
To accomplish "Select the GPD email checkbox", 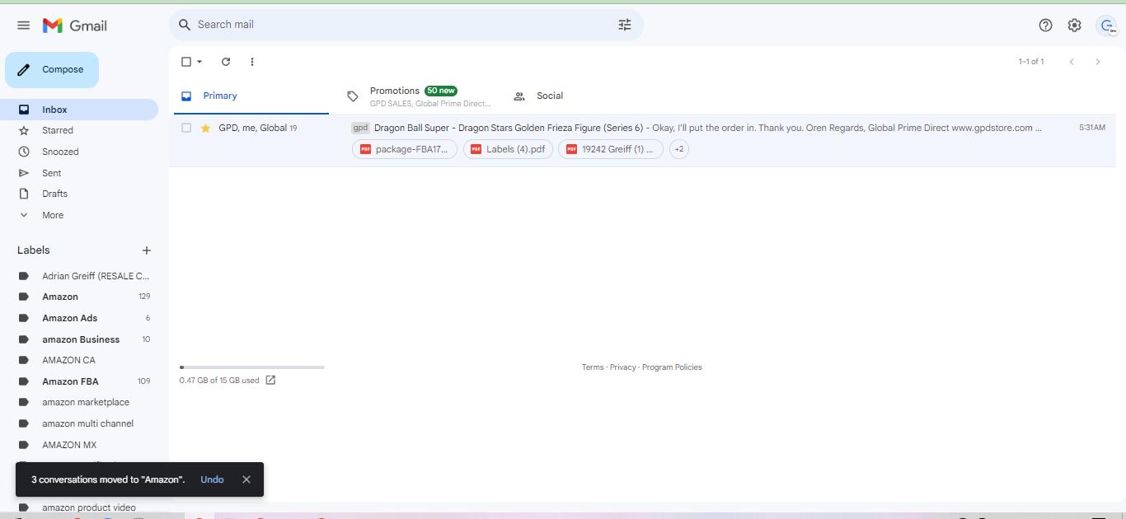I will point(186,128).
